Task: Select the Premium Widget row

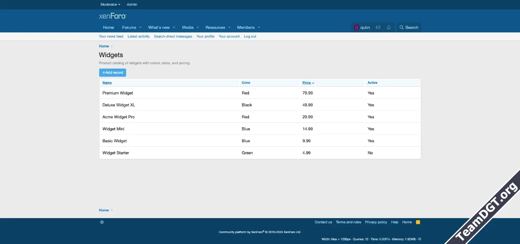Action: pyautogui.click(x=118, y=93)
